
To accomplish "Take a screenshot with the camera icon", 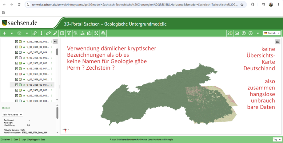I will pos(89,33).
